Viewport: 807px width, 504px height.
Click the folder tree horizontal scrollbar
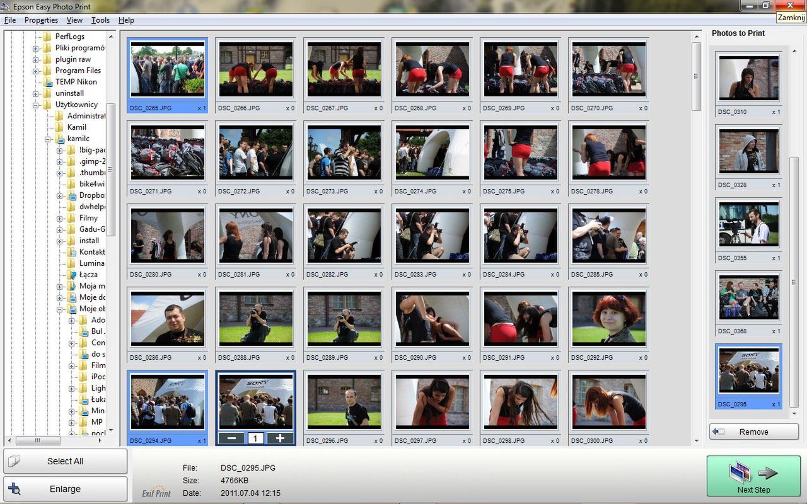(x=38, y=440)
